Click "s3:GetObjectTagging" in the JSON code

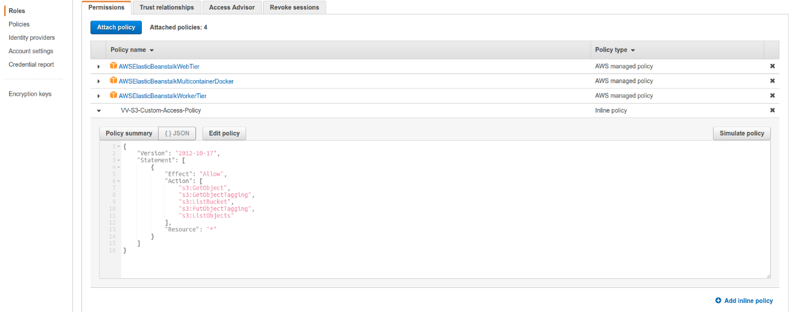pyautogui.click(x=217, y=195)
